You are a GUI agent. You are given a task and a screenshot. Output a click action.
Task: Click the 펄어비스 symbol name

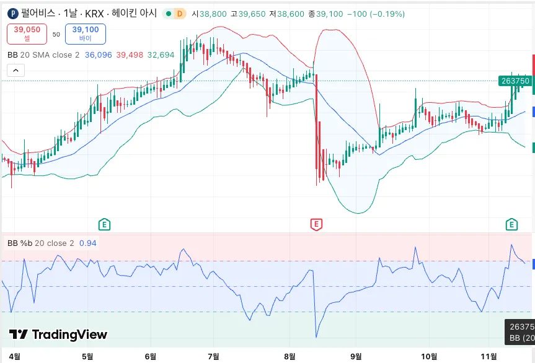[x=38, y=13]
